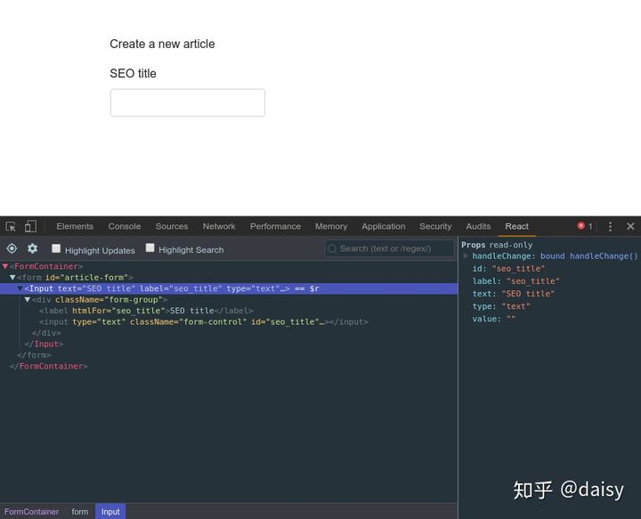Click the FormContainer breadcrumb
The width and height of the screenshot is (641, 519).
pos(31,512)
